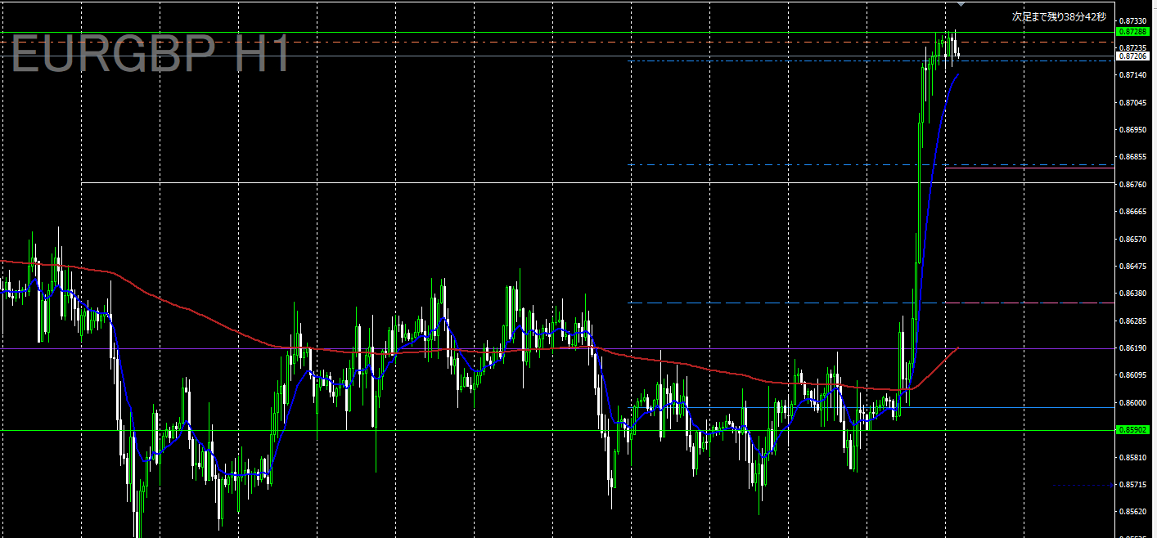Click the 0.86380 price scale label
Viewport: 1157px width, 538px height.
point(1133,294)
